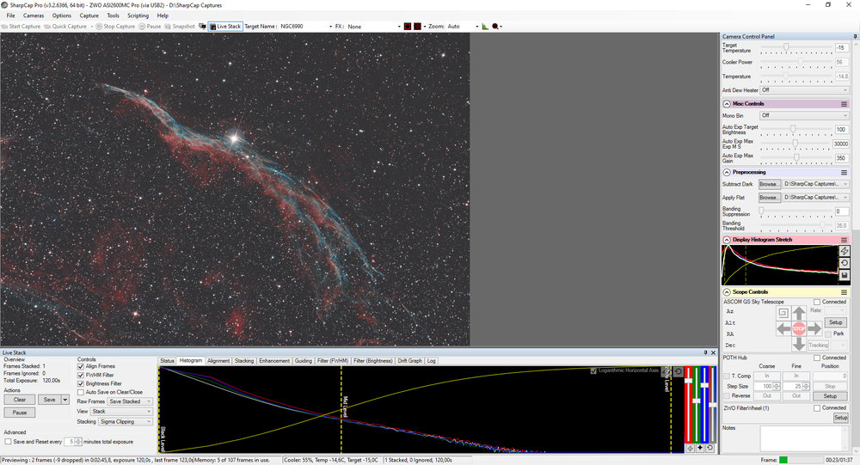
Task: Open the Scripting menu
Action: (x=138, y=15)
